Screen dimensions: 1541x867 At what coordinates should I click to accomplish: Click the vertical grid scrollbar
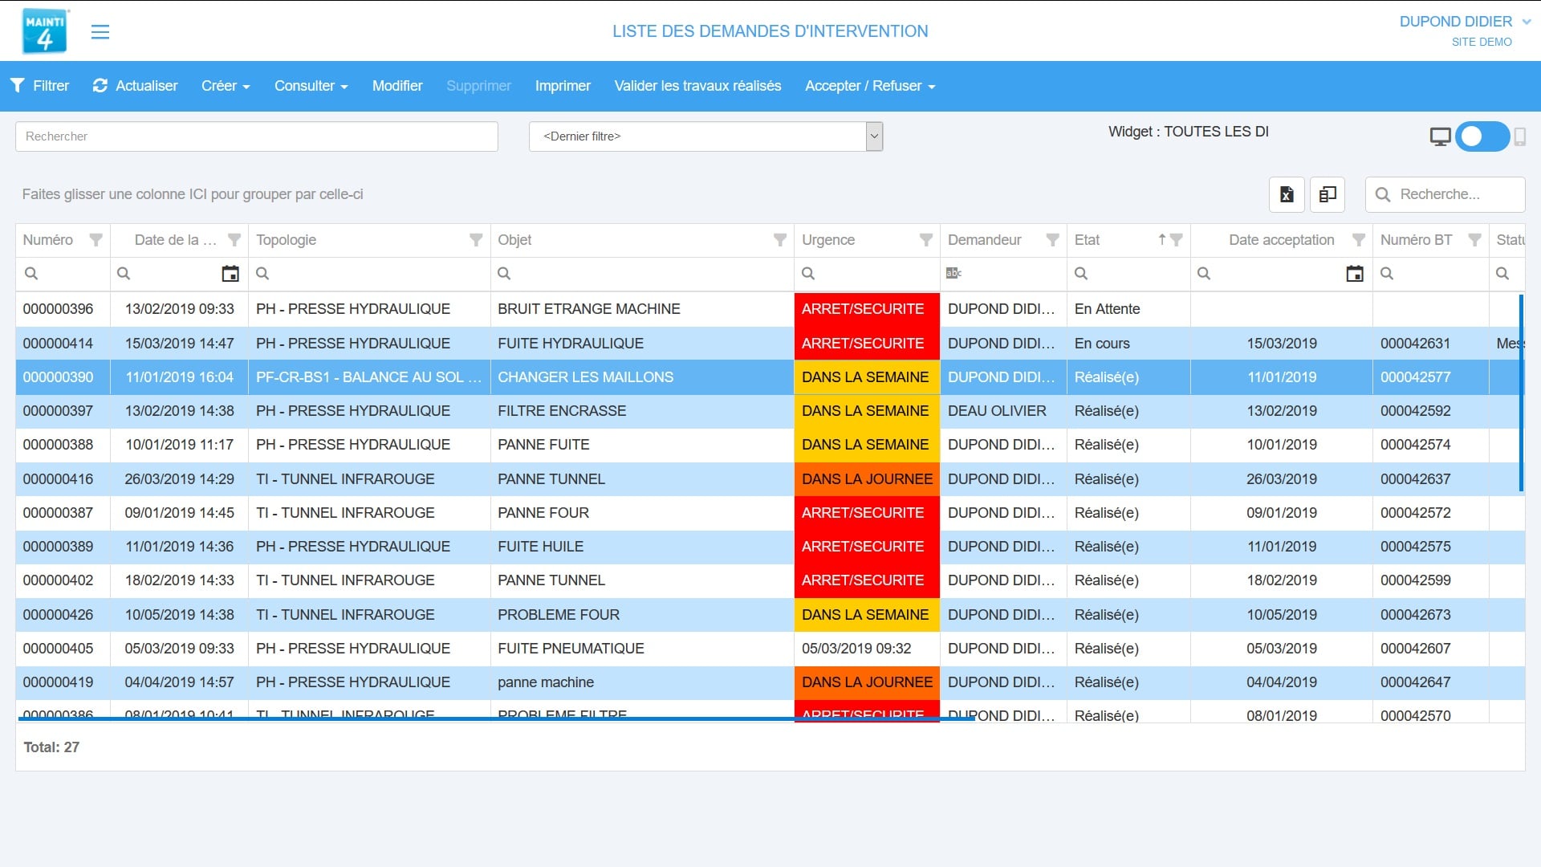1521,393
